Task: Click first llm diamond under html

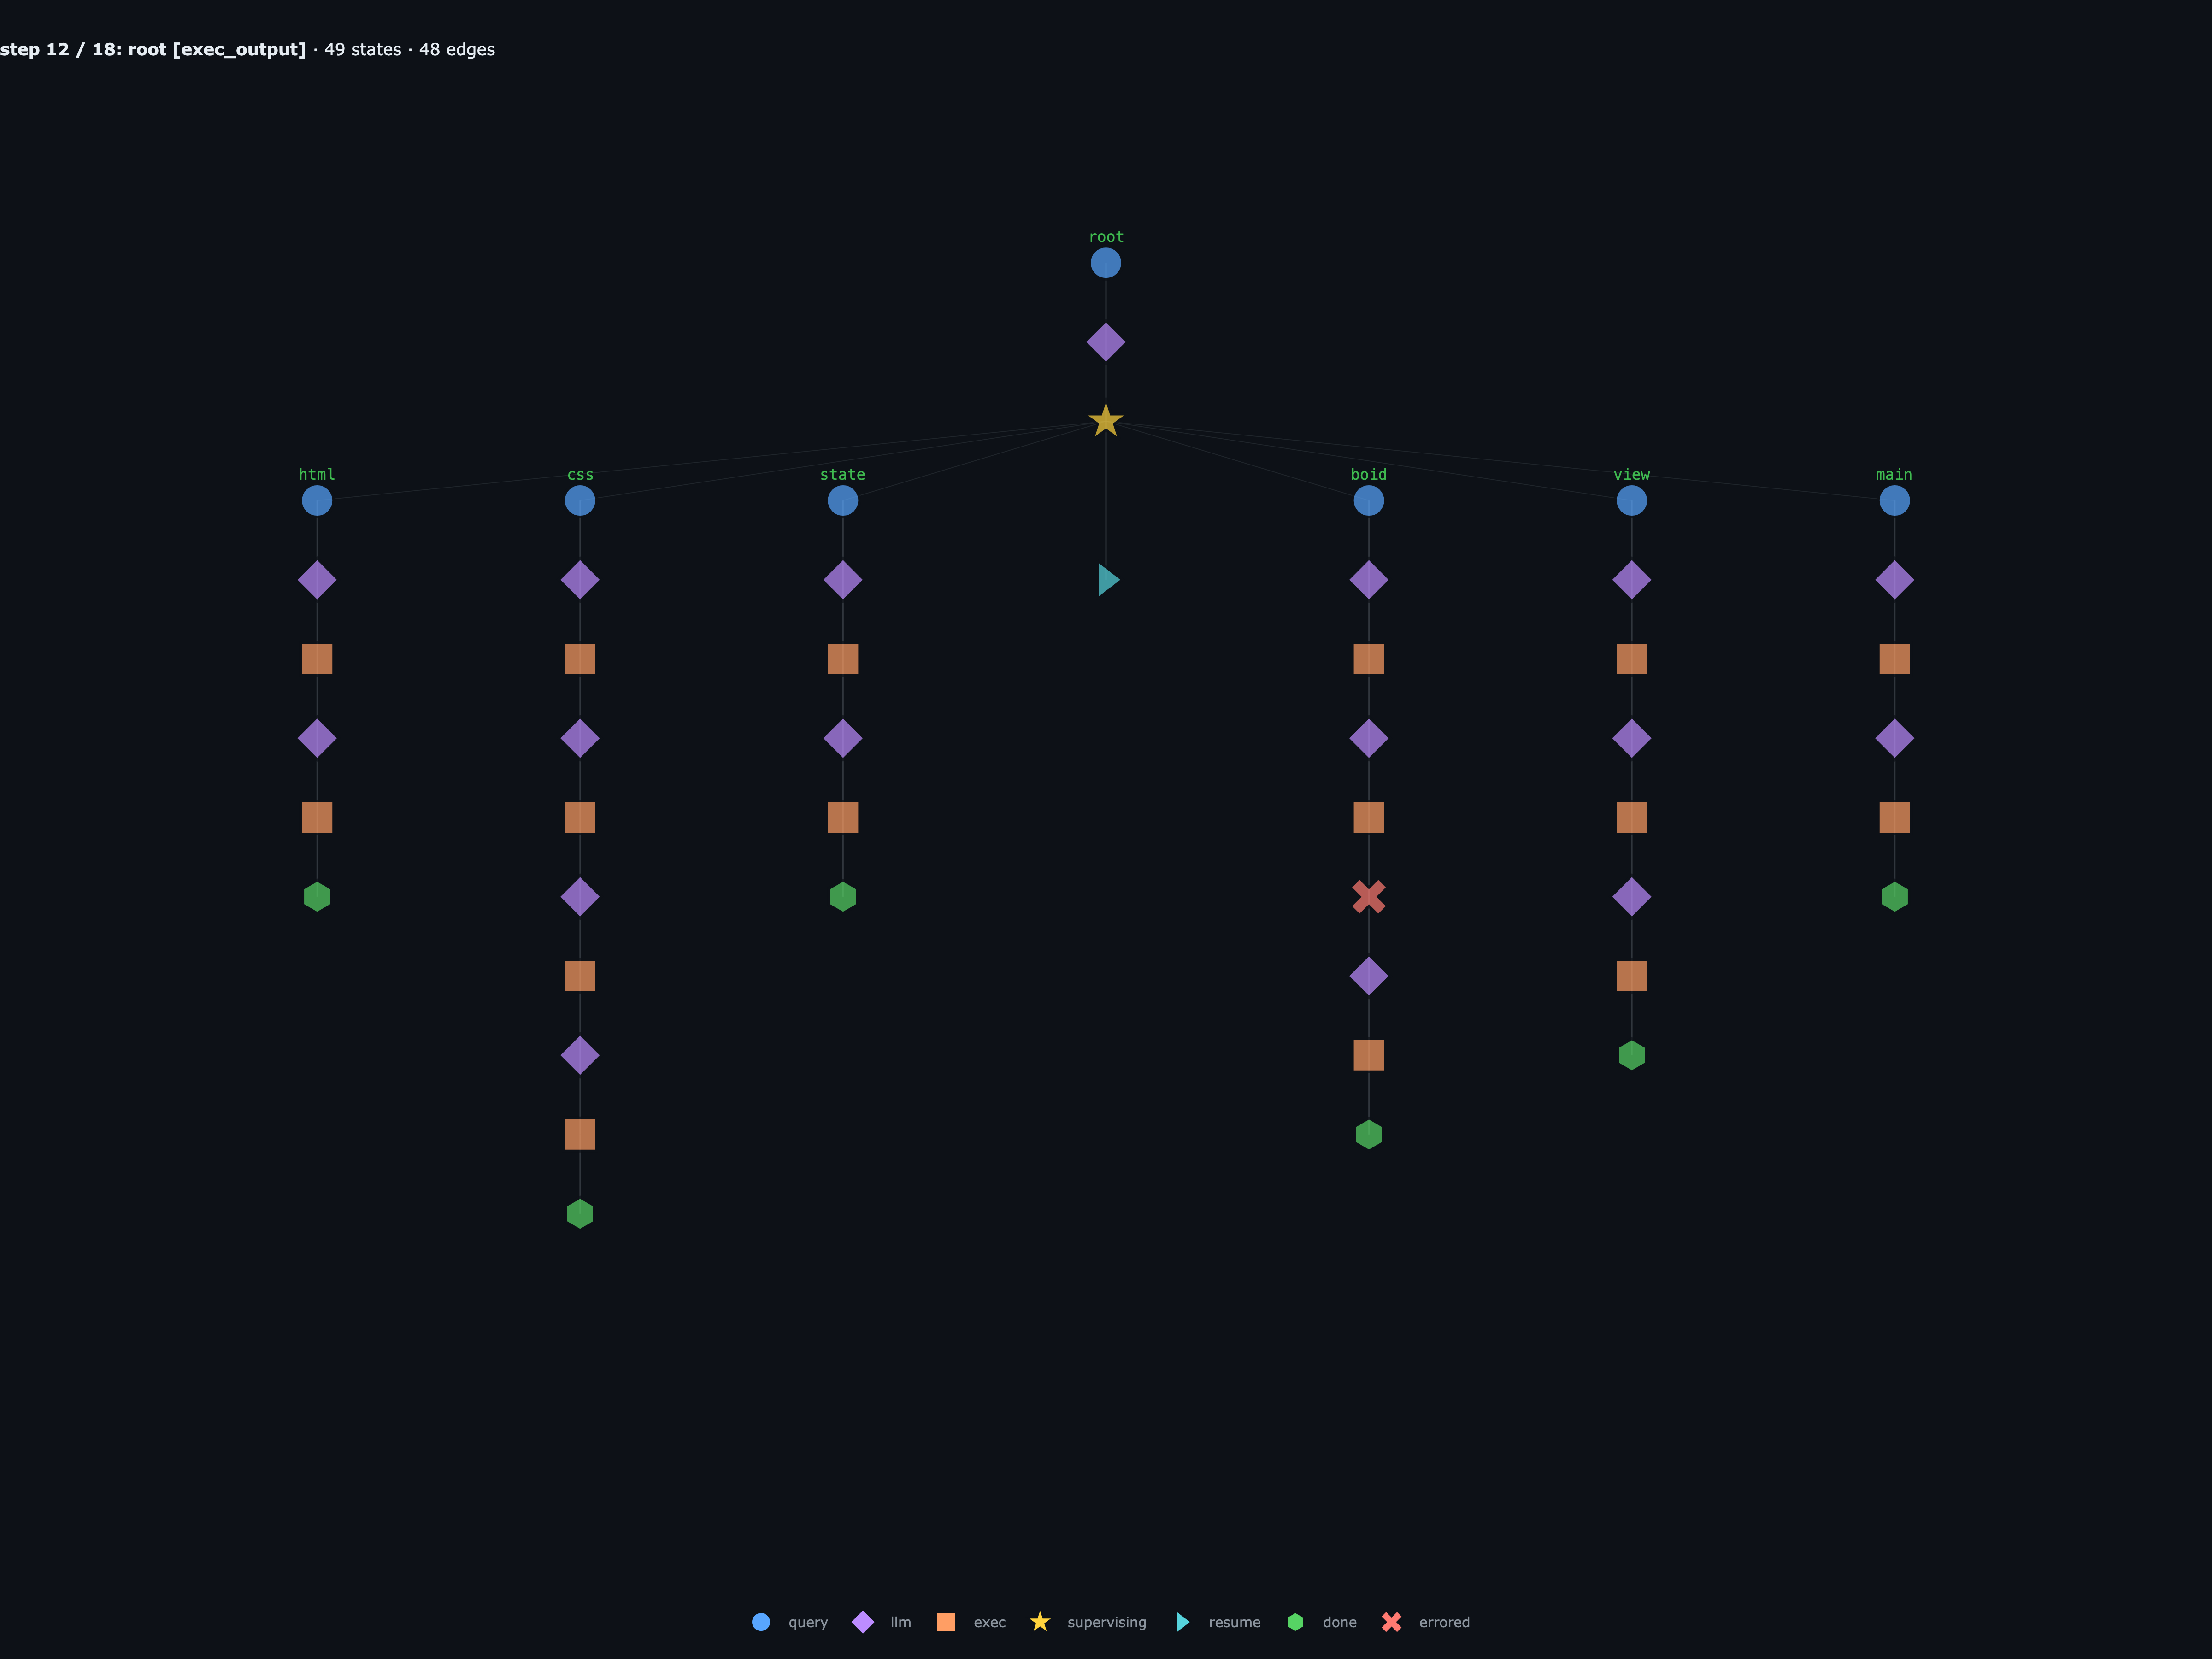Action: [x=317, y=580]
